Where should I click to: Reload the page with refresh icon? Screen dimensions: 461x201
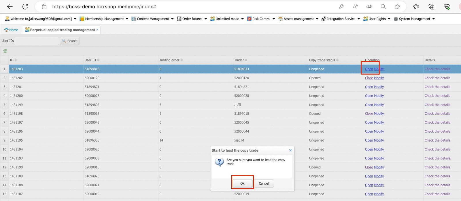(25, 7)
